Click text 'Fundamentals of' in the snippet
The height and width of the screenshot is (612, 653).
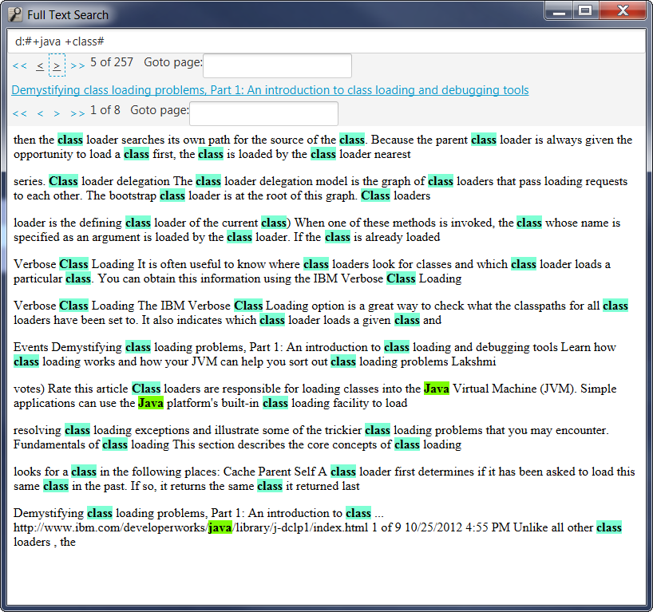point(56,444)
